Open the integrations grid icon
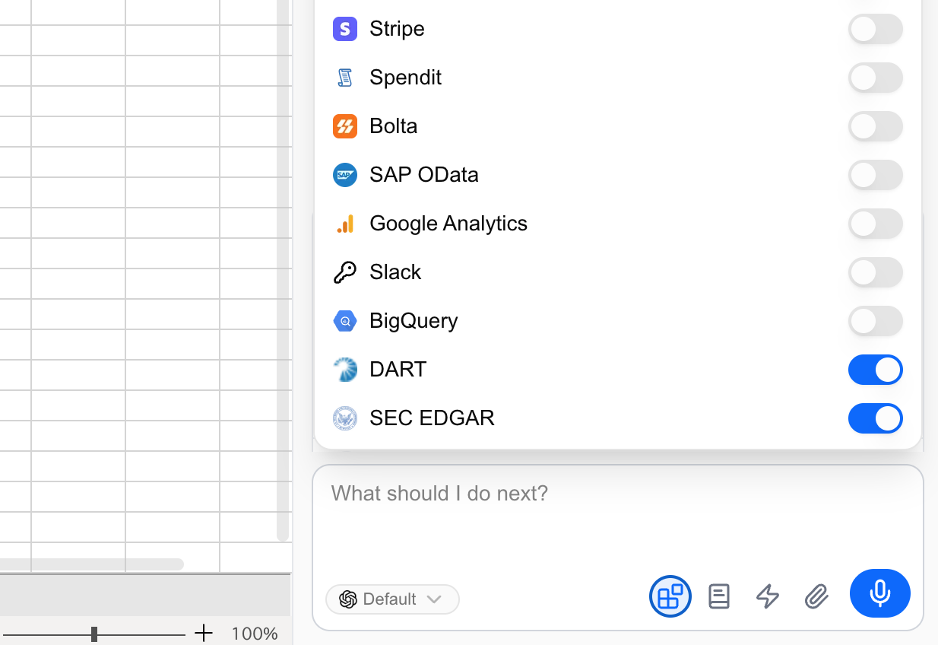 [x=670, y=596]
